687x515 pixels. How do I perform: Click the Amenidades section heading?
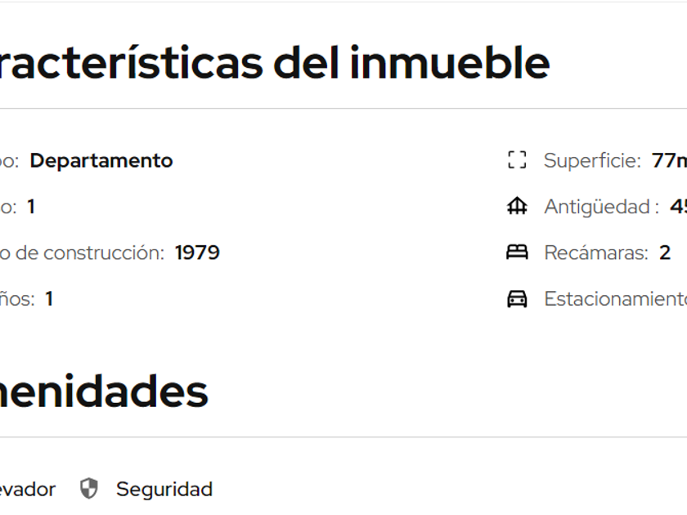[x=104, y=392]
